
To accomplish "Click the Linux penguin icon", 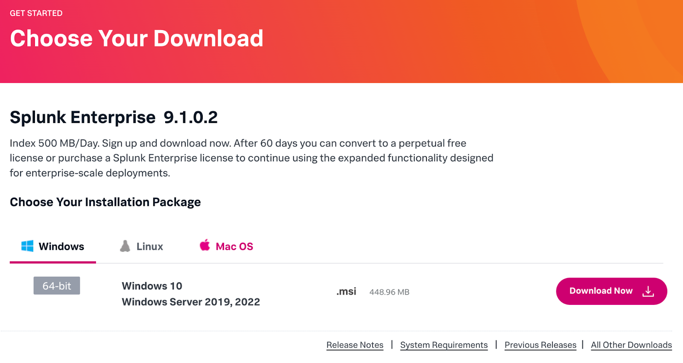I will pos(125,246).
